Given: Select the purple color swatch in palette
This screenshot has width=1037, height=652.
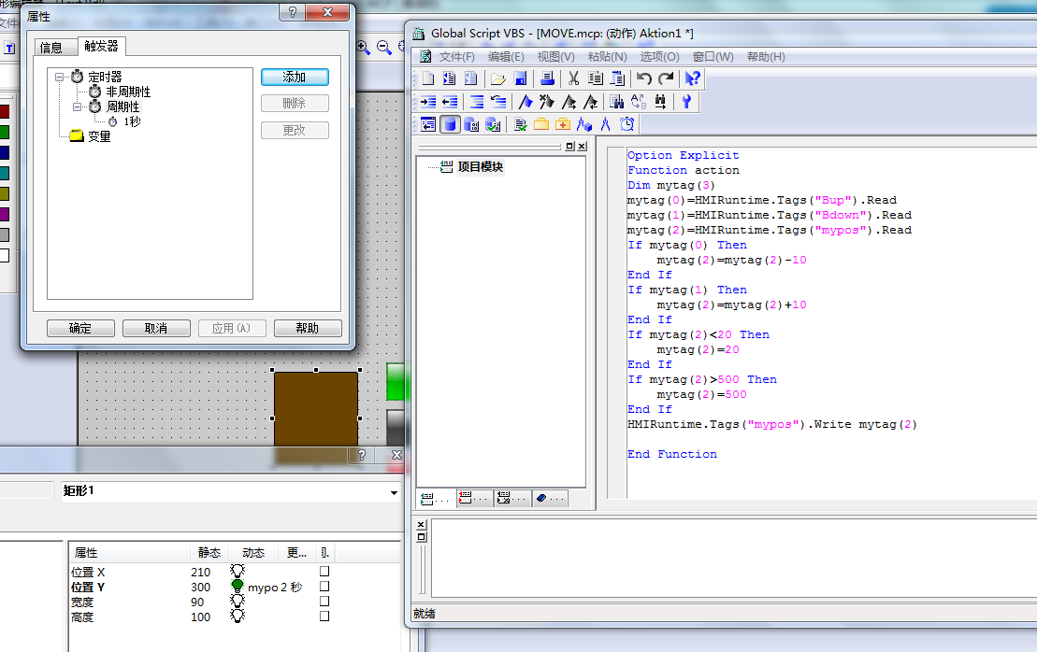Looking at the screenshot, I should click(4, 214).
